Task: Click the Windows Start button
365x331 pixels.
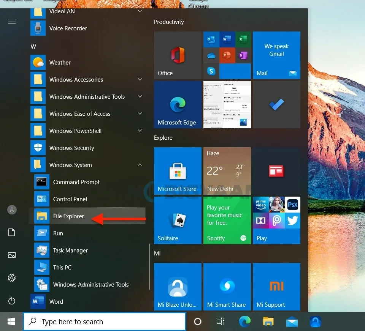Action: pyautogui.click(x=11, y=322)
